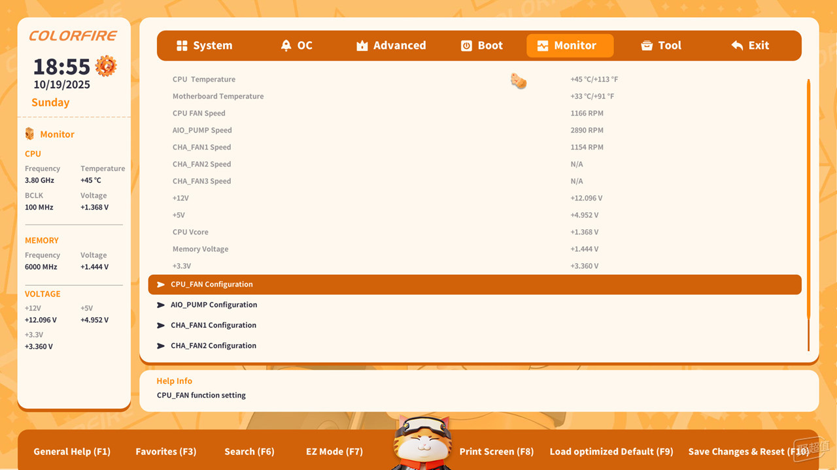Click the Monitor sidebar heading icon
The height and width of the screenshot is (470, 837).
(x=29, y=134)
